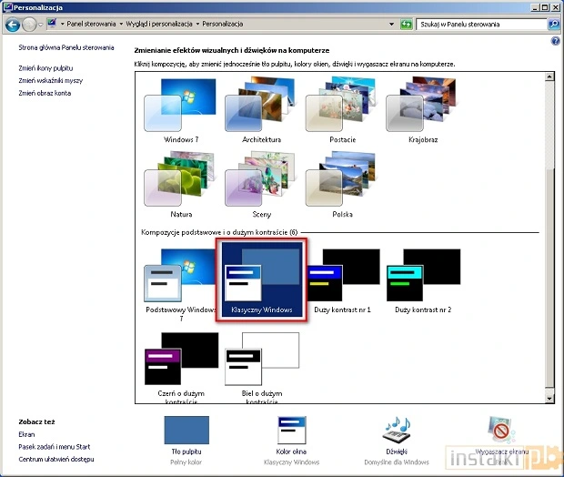The image size is (564, 477).
Task: Select the Architektura theme
Action: (261, 110)
